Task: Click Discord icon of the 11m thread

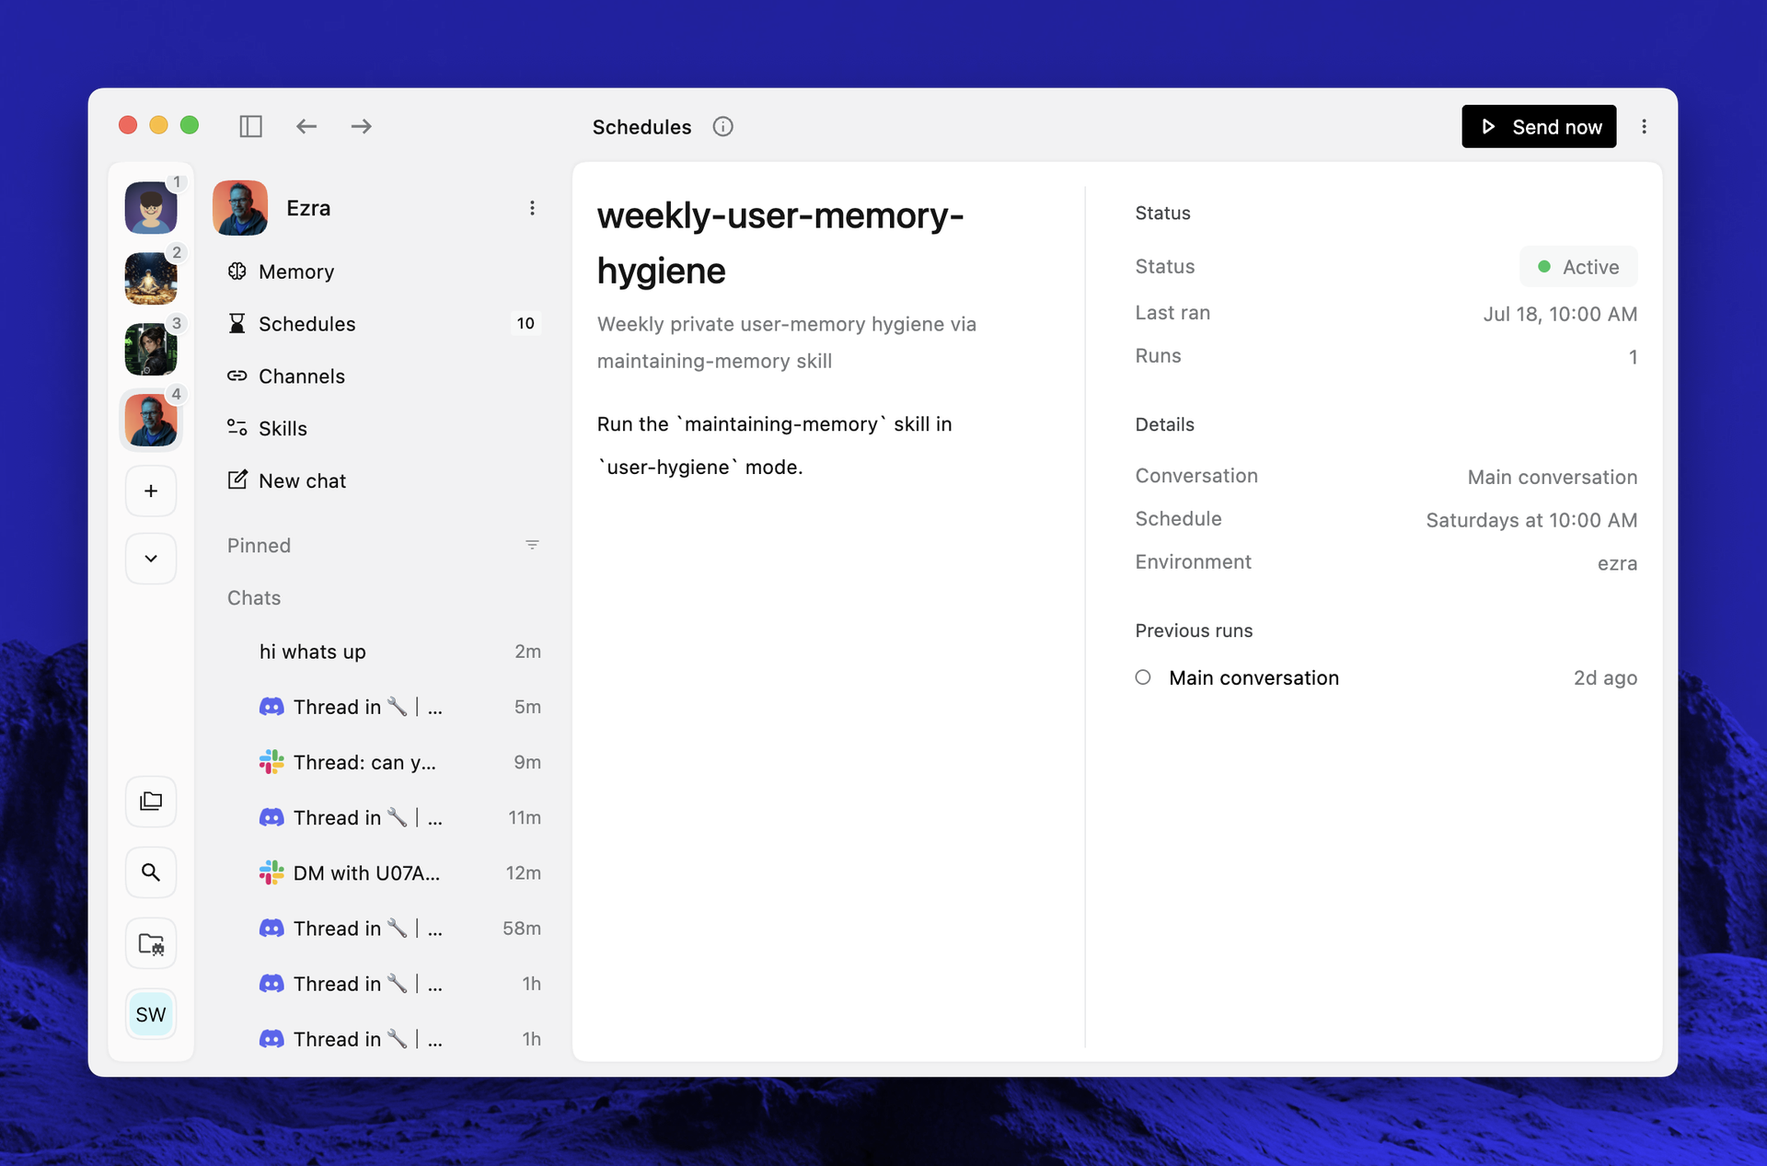Action: click(271, 817)
